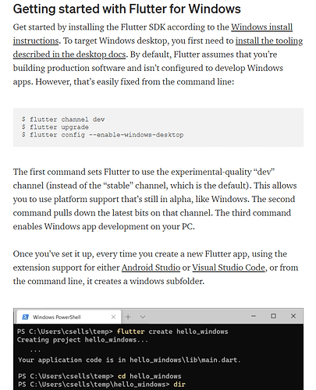The height and width of the screenshot is (390, 316).
Task: Click the Getting started with Flutter heading
Action: pos(127,9)
